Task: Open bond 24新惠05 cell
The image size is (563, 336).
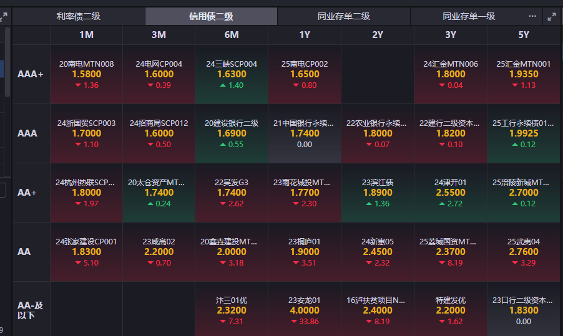Action: coord(378,252)
